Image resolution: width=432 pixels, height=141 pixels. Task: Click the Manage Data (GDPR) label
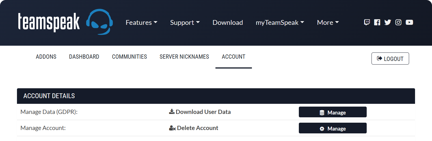click(x=49, y=112)
